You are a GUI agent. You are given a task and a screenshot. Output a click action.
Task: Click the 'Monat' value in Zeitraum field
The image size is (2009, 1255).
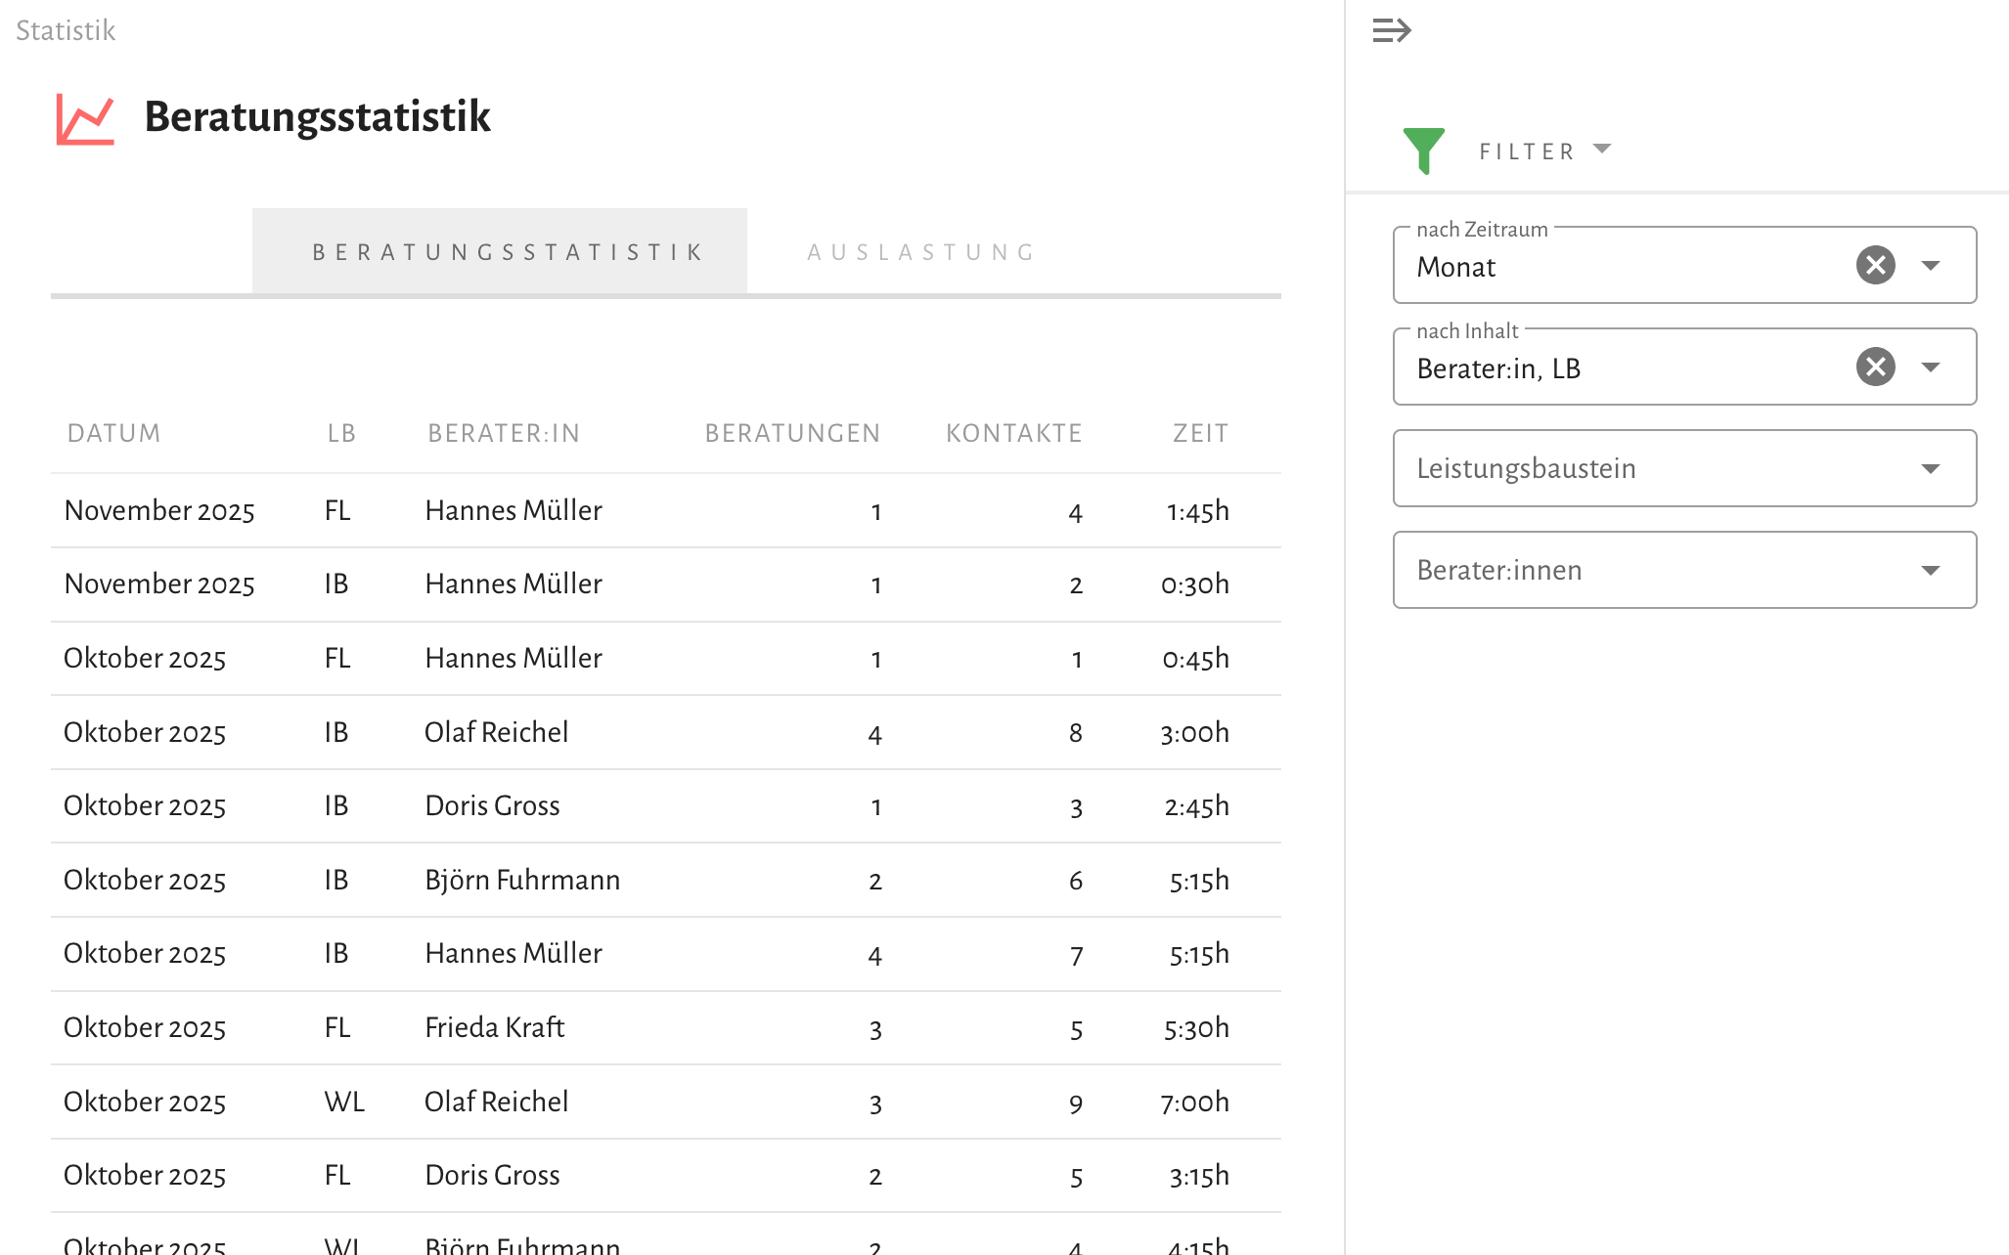(x=1455, y=267)
